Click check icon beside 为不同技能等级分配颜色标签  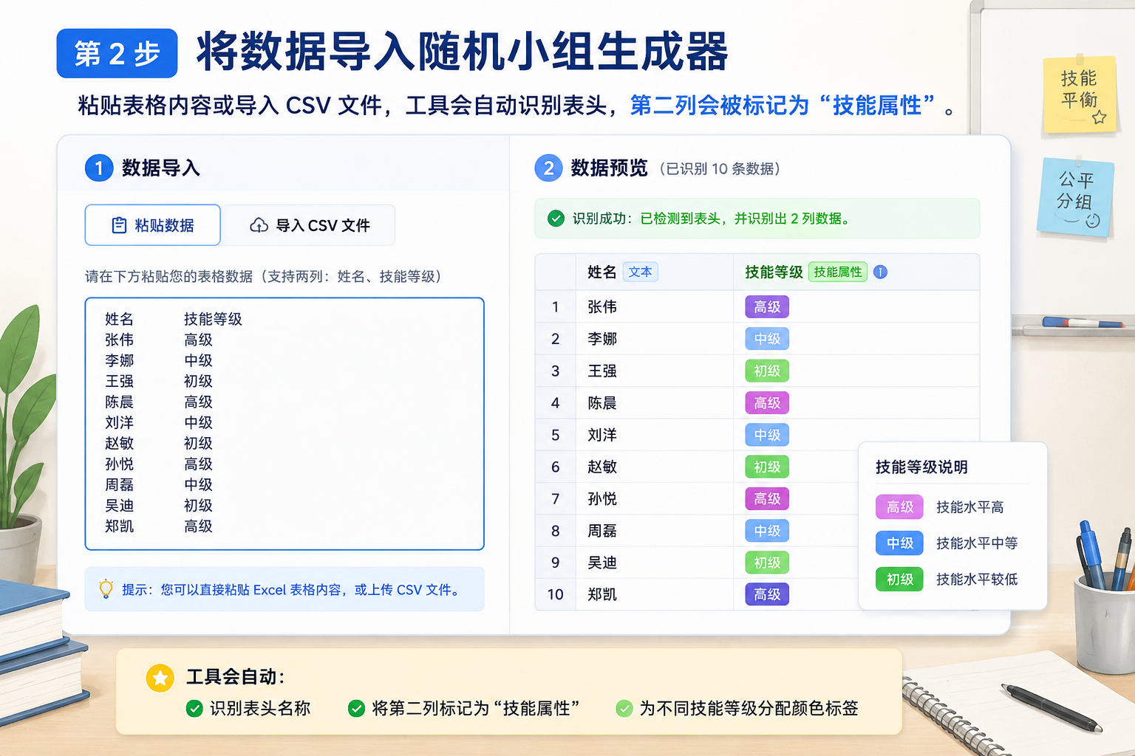(624, 709)
